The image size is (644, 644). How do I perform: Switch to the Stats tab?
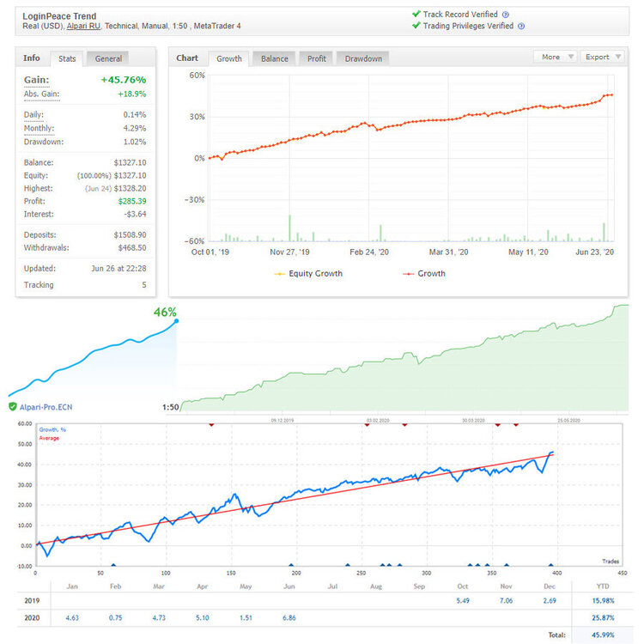pos(67,58)
